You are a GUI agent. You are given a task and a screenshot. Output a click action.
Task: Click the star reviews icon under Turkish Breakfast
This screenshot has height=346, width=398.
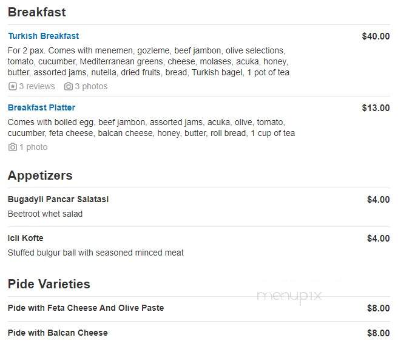12,86
